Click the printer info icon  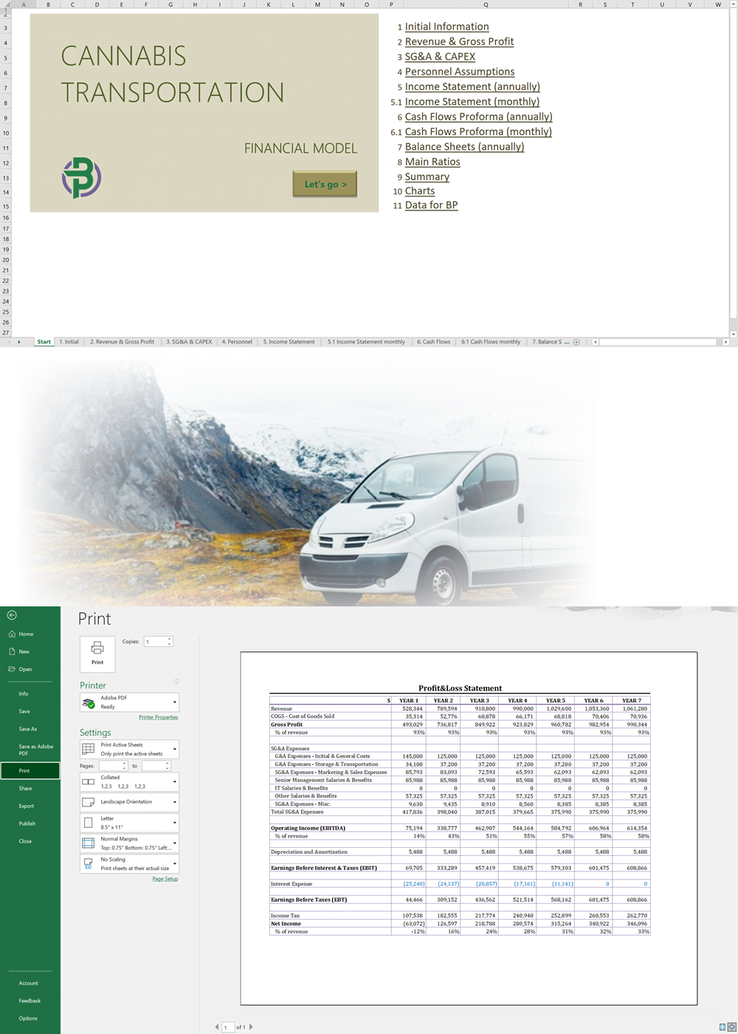coord(176,681)
